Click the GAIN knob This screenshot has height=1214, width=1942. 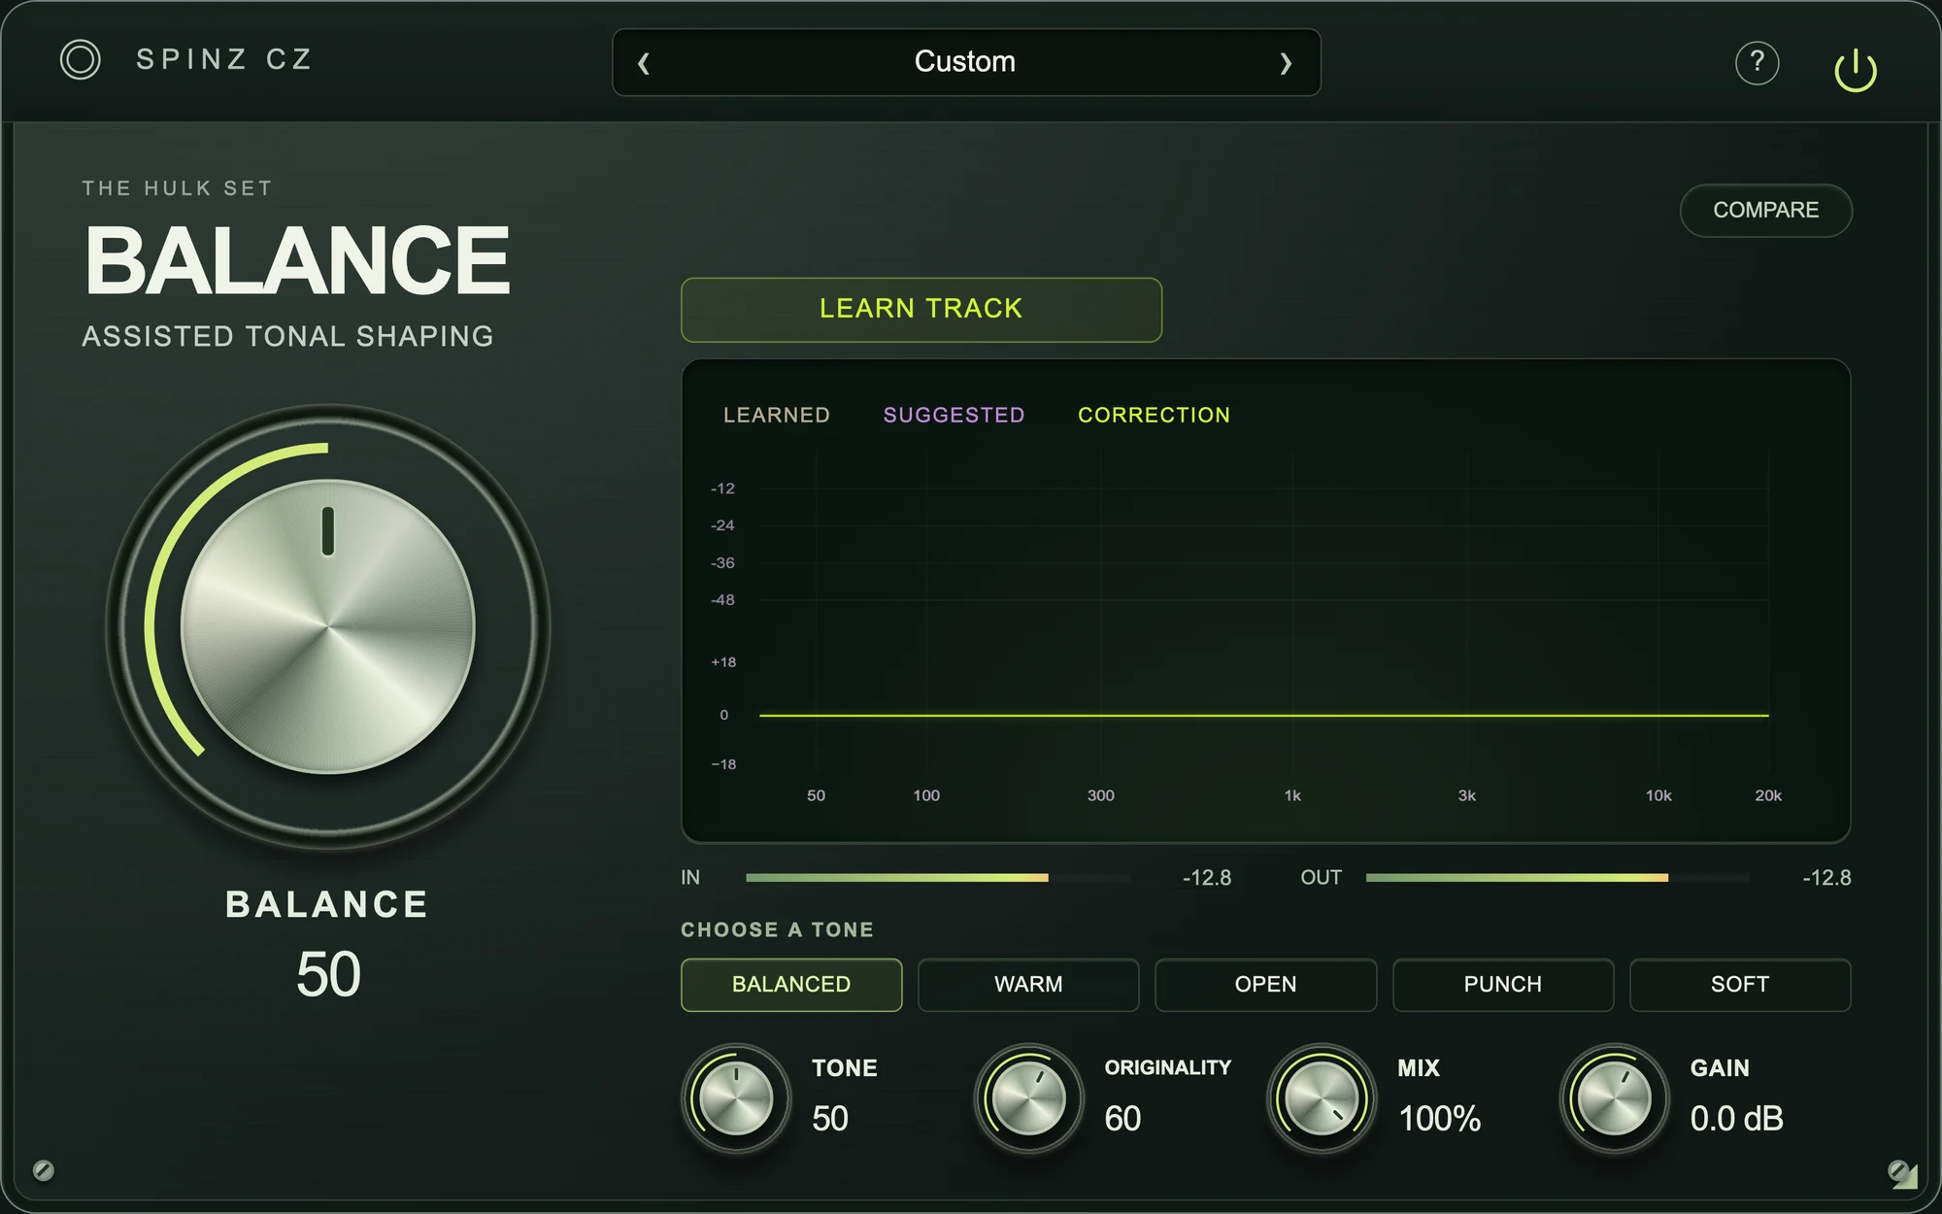coord(1614,1098)
